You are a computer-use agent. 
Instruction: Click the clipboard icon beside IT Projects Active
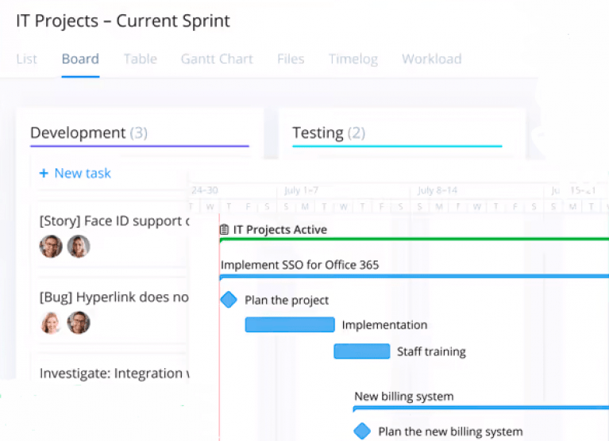coord(225,230)
